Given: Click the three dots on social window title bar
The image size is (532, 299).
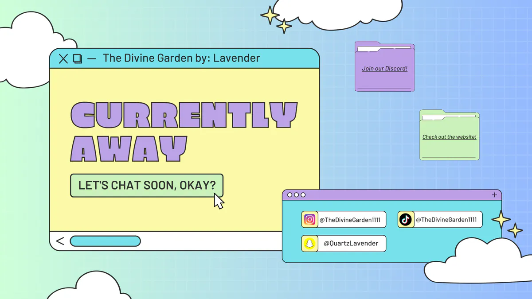Looking at the screenshot, I should point(297,195).
